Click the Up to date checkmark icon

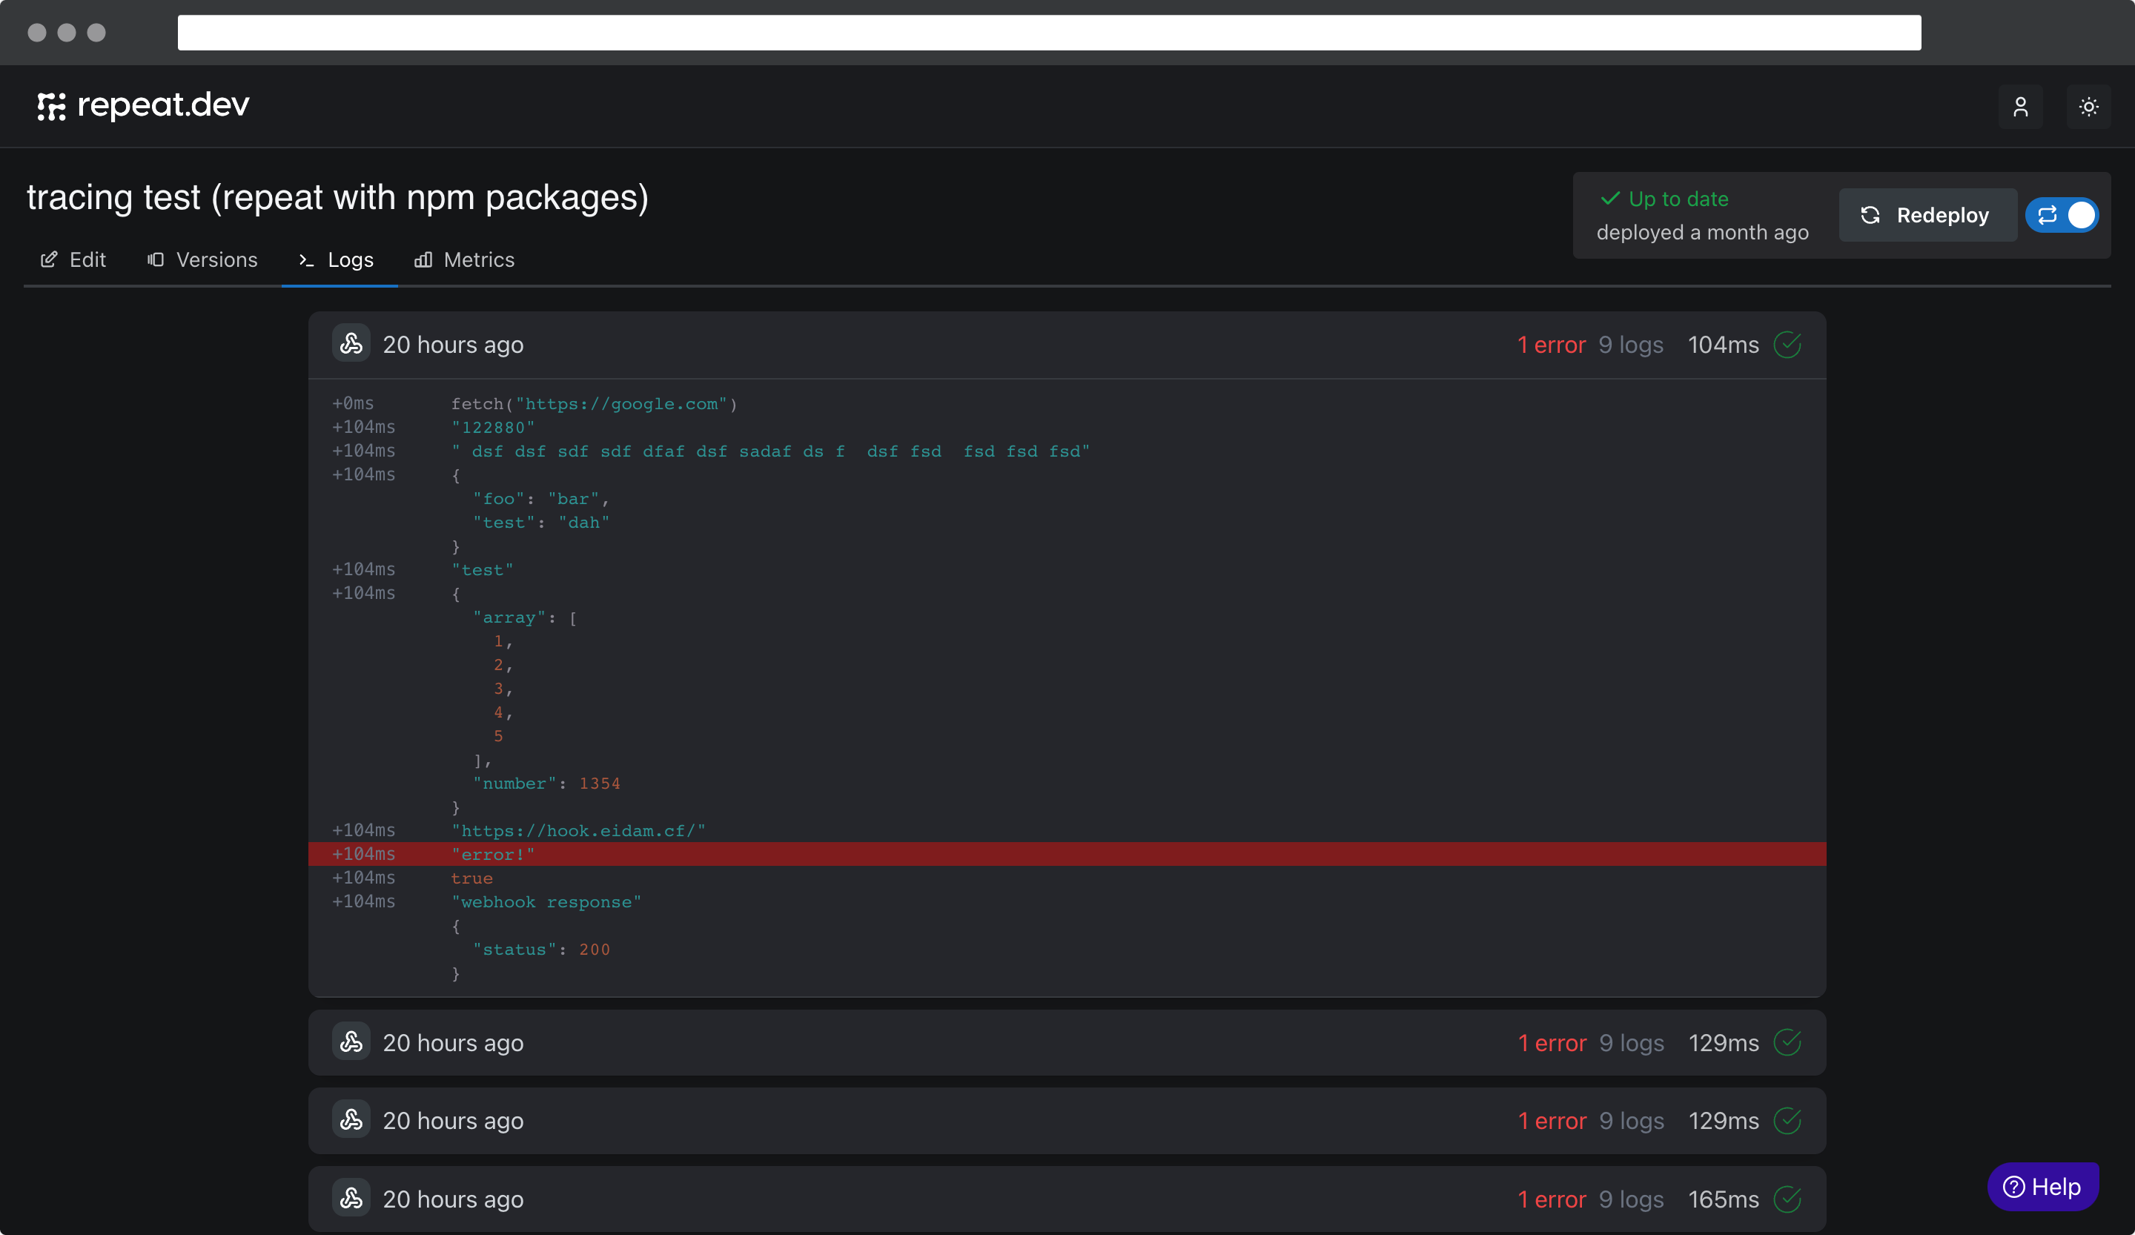pyautogui.click(x=1609, y=199)
